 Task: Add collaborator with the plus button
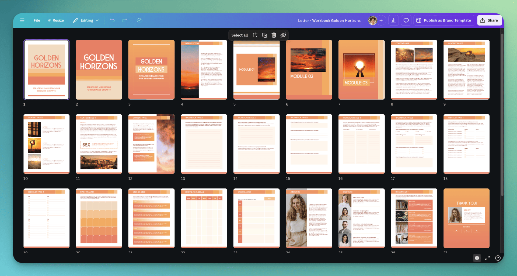coord(381,20)
